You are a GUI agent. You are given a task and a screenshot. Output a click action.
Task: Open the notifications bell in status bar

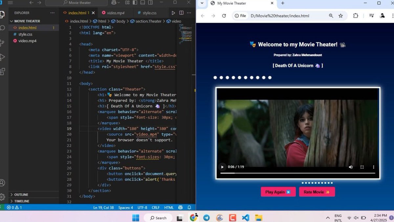pos(189,208)
